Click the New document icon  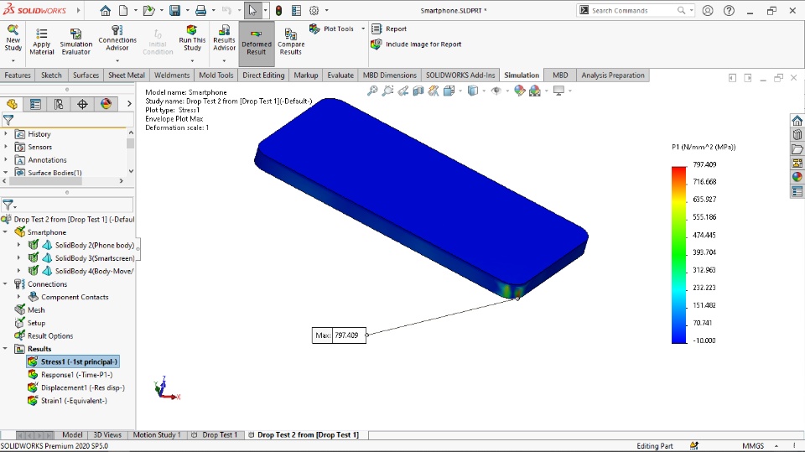pyautogui.click(x=123, y=10)
